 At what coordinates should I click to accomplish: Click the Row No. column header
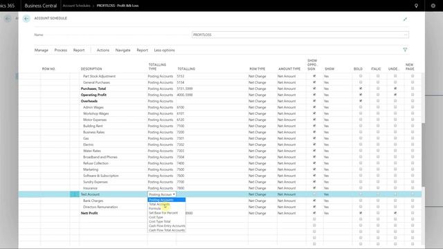(48, 69)
